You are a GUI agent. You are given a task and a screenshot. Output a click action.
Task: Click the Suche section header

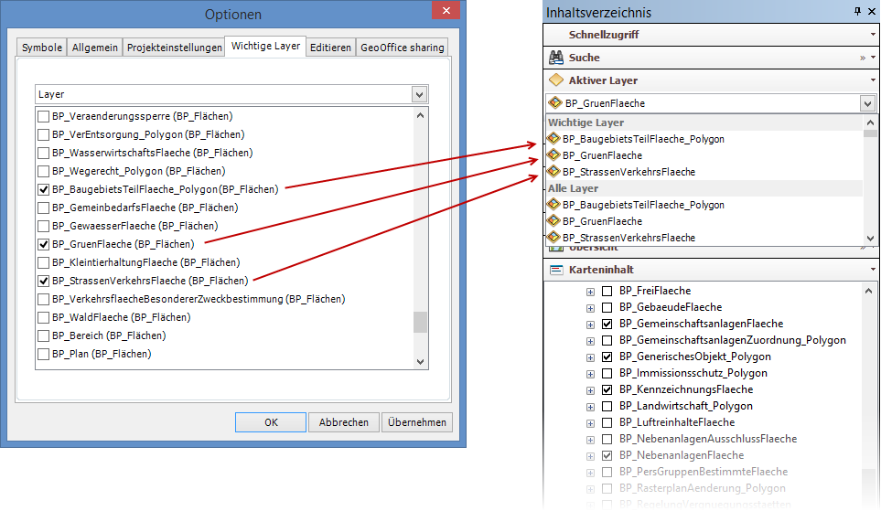tap(710, 58)
